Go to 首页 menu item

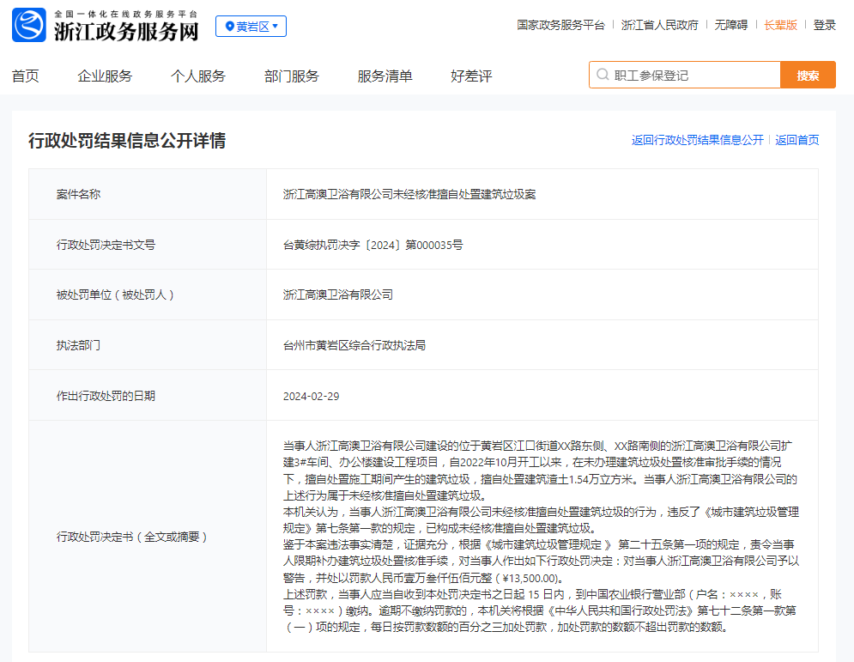[26, 76]
